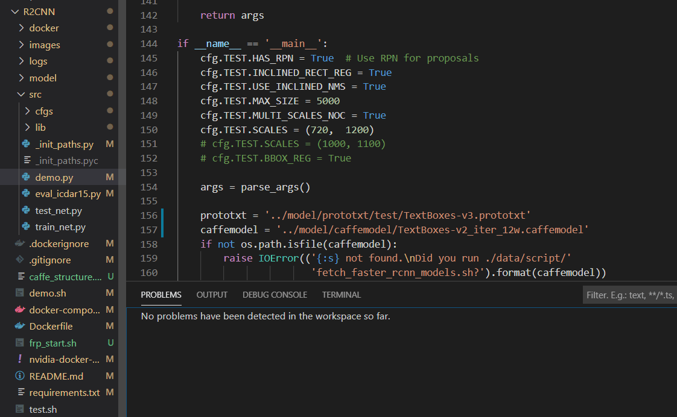Open the .gitignore file
This screenshot has width=677, height=417.
(x=49, y=260)
